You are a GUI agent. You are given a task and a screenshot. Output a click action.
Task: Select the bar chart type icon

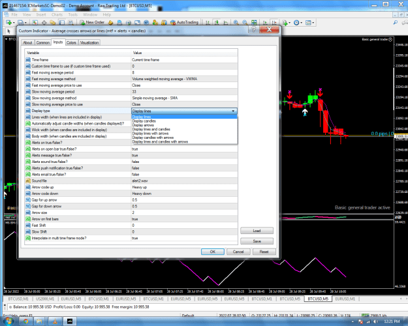click(x=208, y=23)
